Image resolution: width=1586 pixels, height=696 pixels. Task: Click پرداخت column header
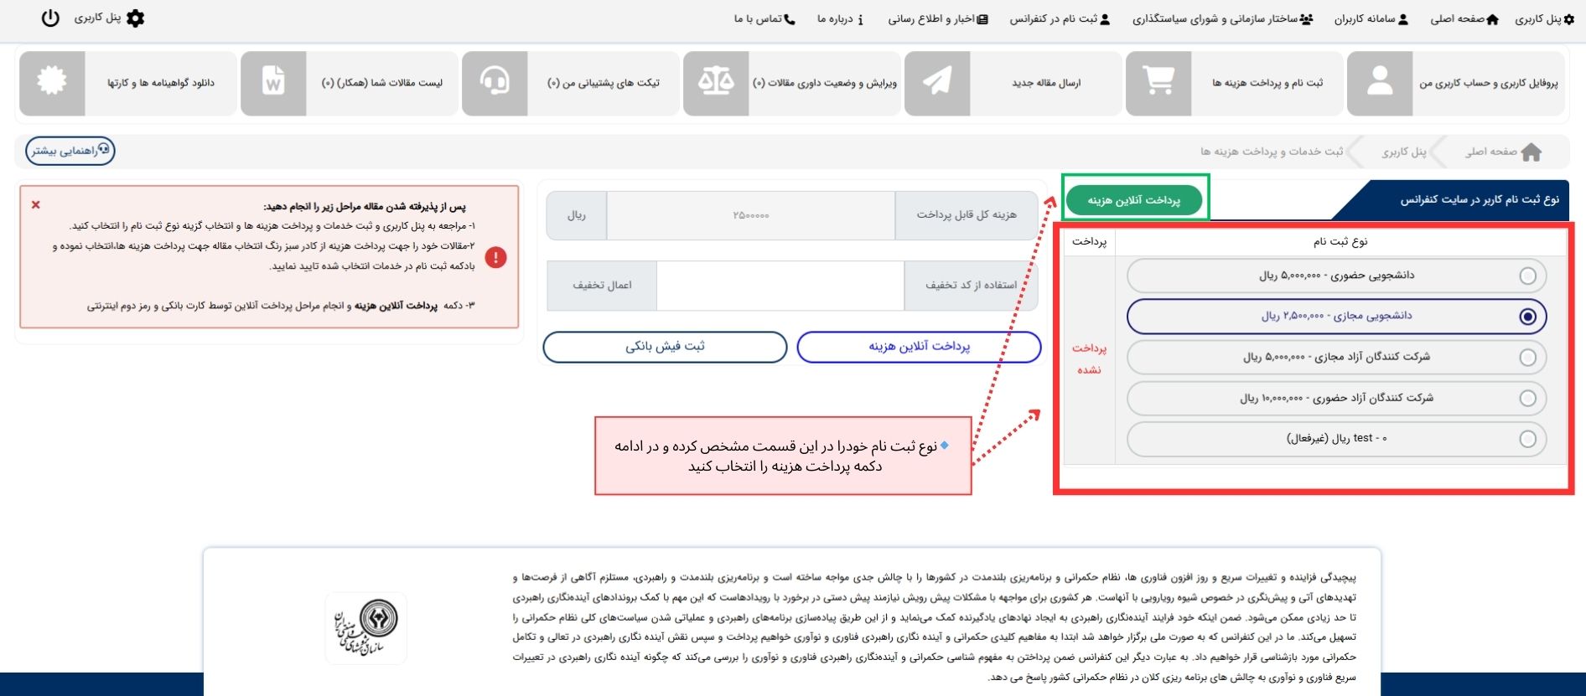[1089, 241]
